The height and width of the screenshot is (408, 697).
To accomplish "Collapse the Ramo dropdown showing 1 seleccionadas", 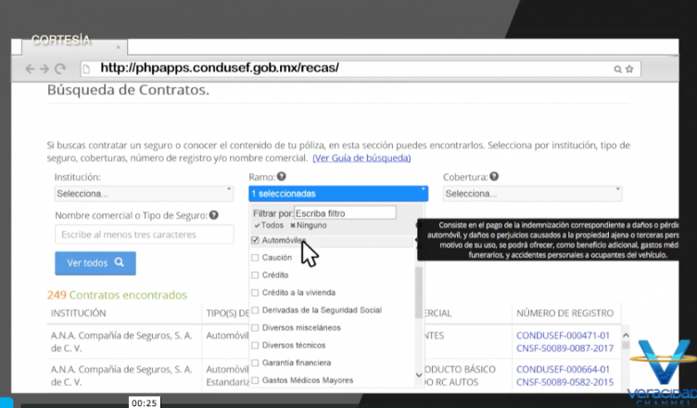I will [x=338, y=194].
